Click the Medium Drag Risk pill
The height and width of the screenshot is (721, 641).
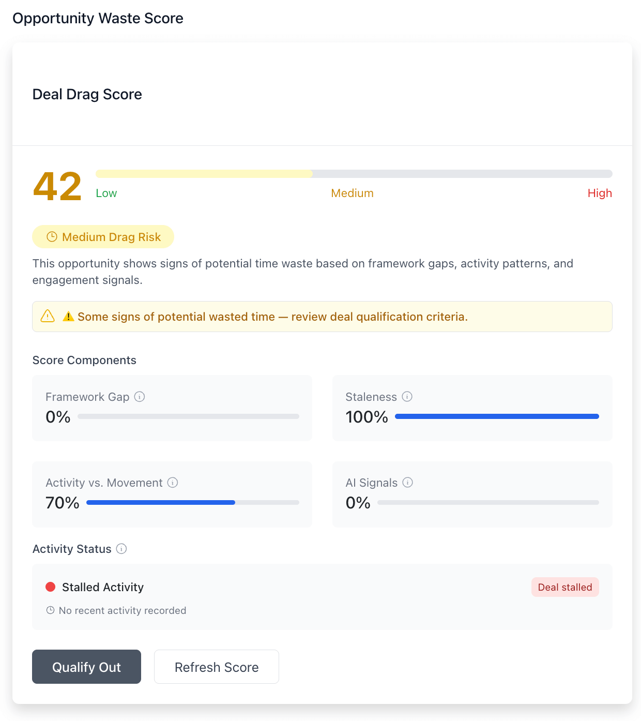pyautogui.click(x=103, y=236)
